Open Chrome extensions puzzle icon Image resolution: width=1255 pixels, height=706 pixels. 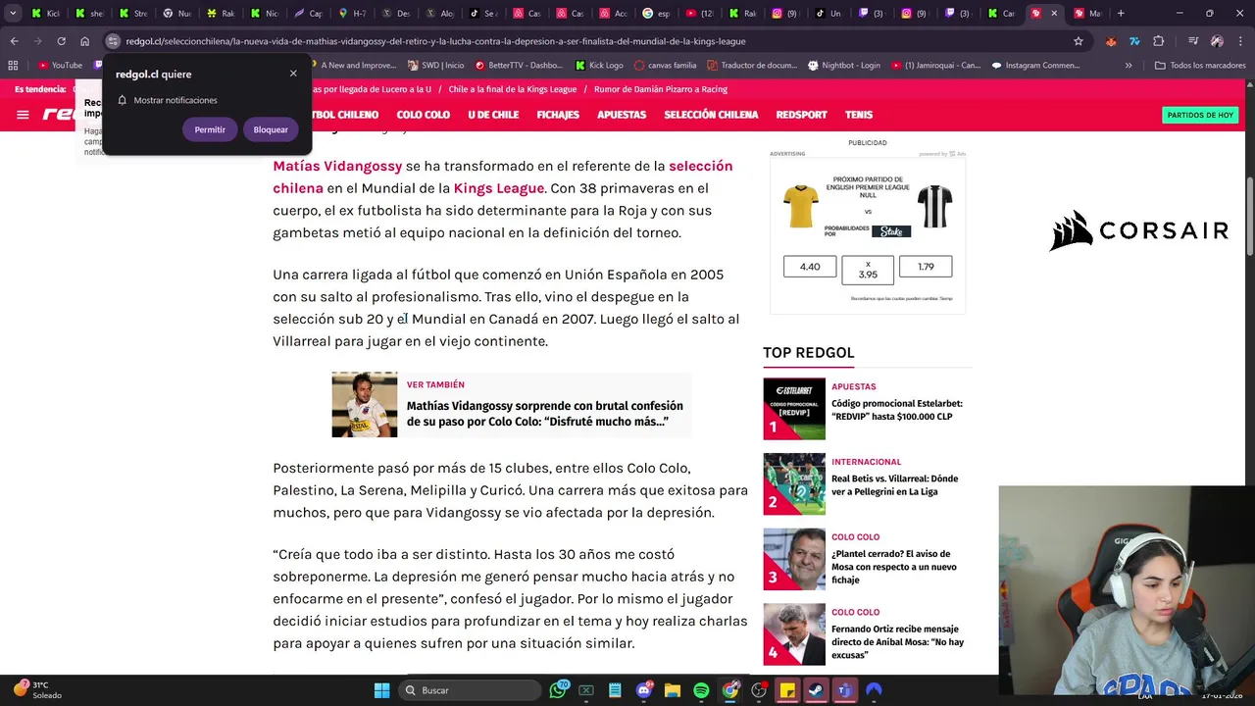click(x=1159, y=41)
